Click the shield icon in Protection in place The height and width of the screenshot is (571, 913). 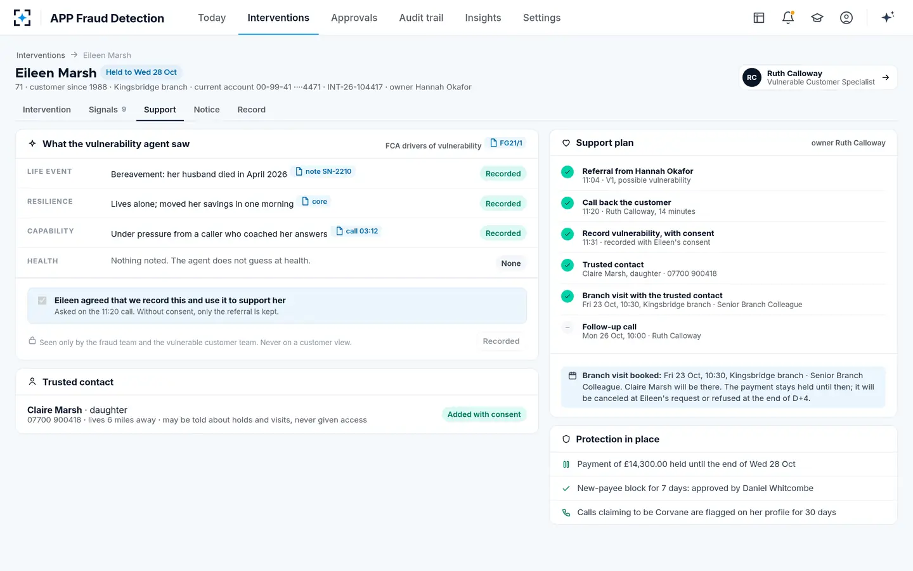click(x=566, y=439)
